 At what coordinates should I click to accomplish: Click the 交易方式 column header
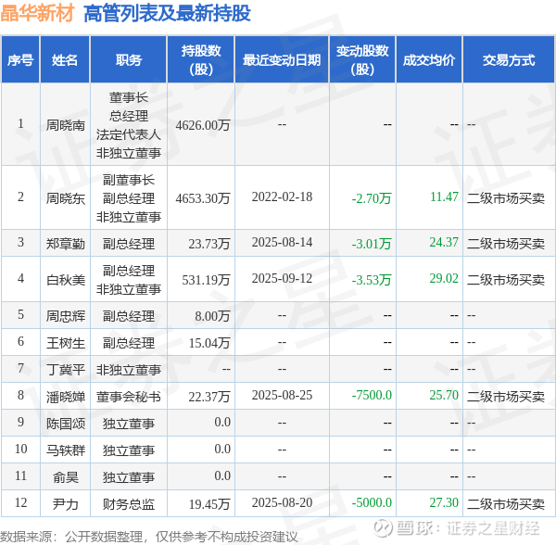point(509,59)
